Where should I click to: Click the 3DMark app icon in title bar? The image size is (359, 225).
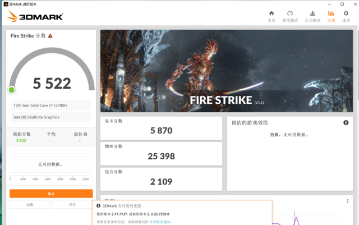pos(6,4)
